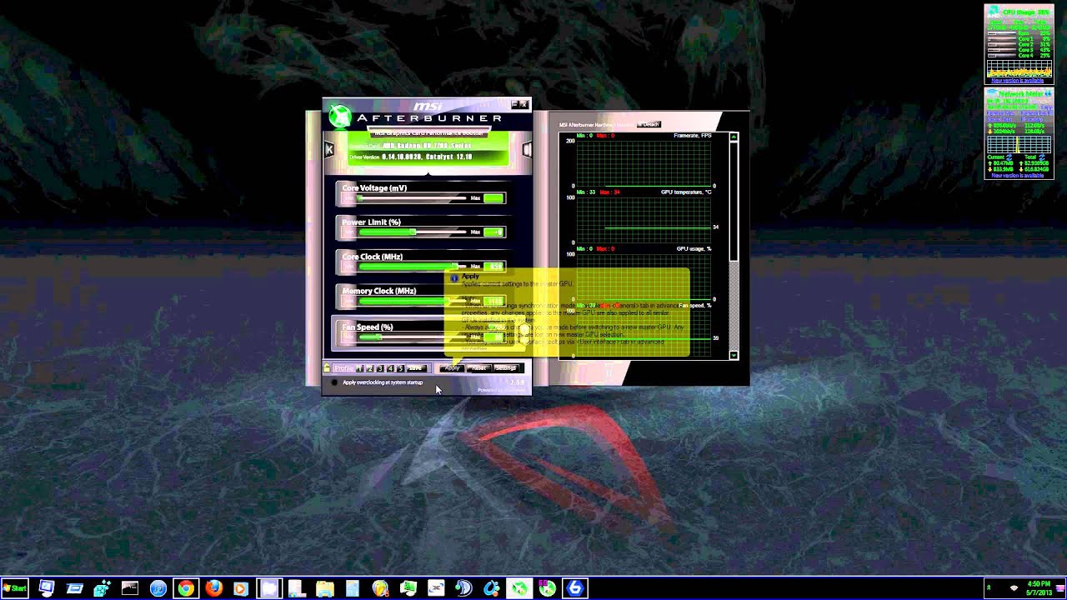Click the Framerate, FPS graph

pyautogui.click(x=643, y=163)
